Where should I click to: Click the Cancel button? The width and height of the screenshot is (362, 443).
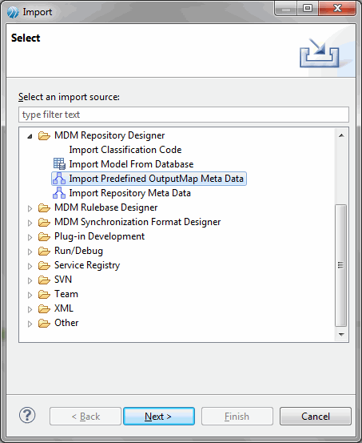pyautogui.click(x=316, y=416)
